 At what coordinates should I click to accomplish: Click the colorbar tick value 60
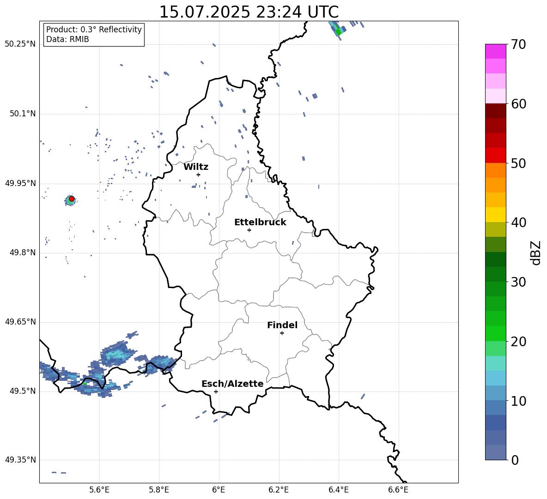[x=518, y=104]
